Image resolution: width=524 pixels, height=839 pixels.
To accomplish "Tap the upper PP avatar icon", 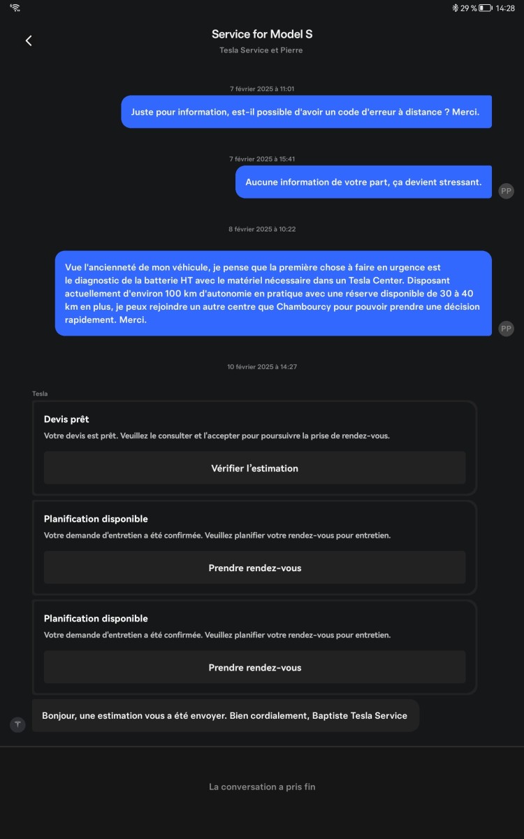I will coord(506,190).
